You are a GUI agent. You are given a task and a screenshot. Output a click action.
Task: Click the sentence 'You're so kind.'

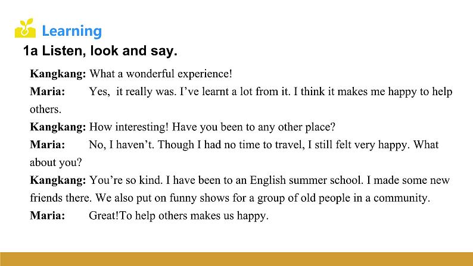tap(126, 180)
